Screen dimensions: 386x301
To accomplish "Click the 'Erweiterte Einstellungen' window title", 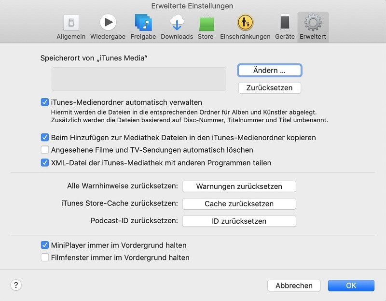I will pyautogui.click(x=192, y=6).
